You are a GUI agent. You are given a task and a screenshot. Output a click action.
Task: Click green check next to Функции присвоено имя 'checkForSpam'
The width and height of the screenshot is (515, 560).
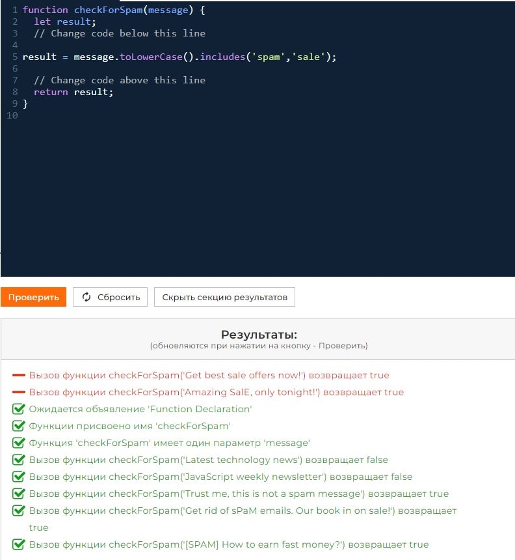19,425
